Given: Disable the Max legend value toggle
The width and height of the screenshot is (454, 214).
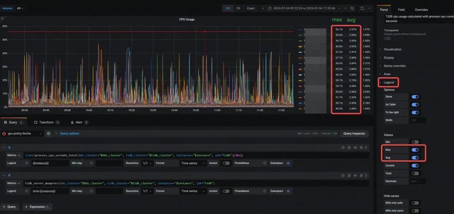Looking at the screenshot, I should coord(415,150).
